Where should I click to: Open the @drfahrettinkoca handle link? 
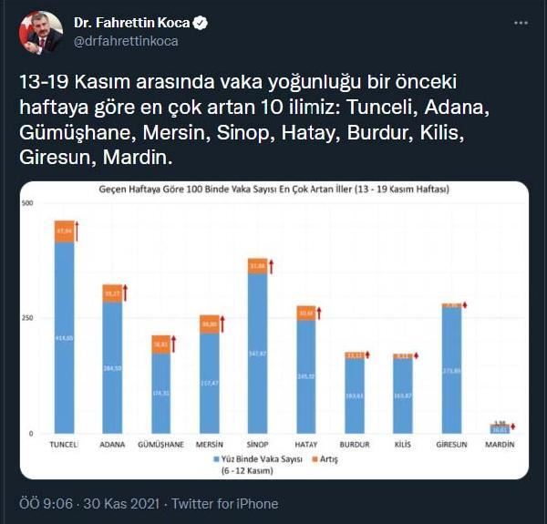pyautogui.click(x=126, y=40)
